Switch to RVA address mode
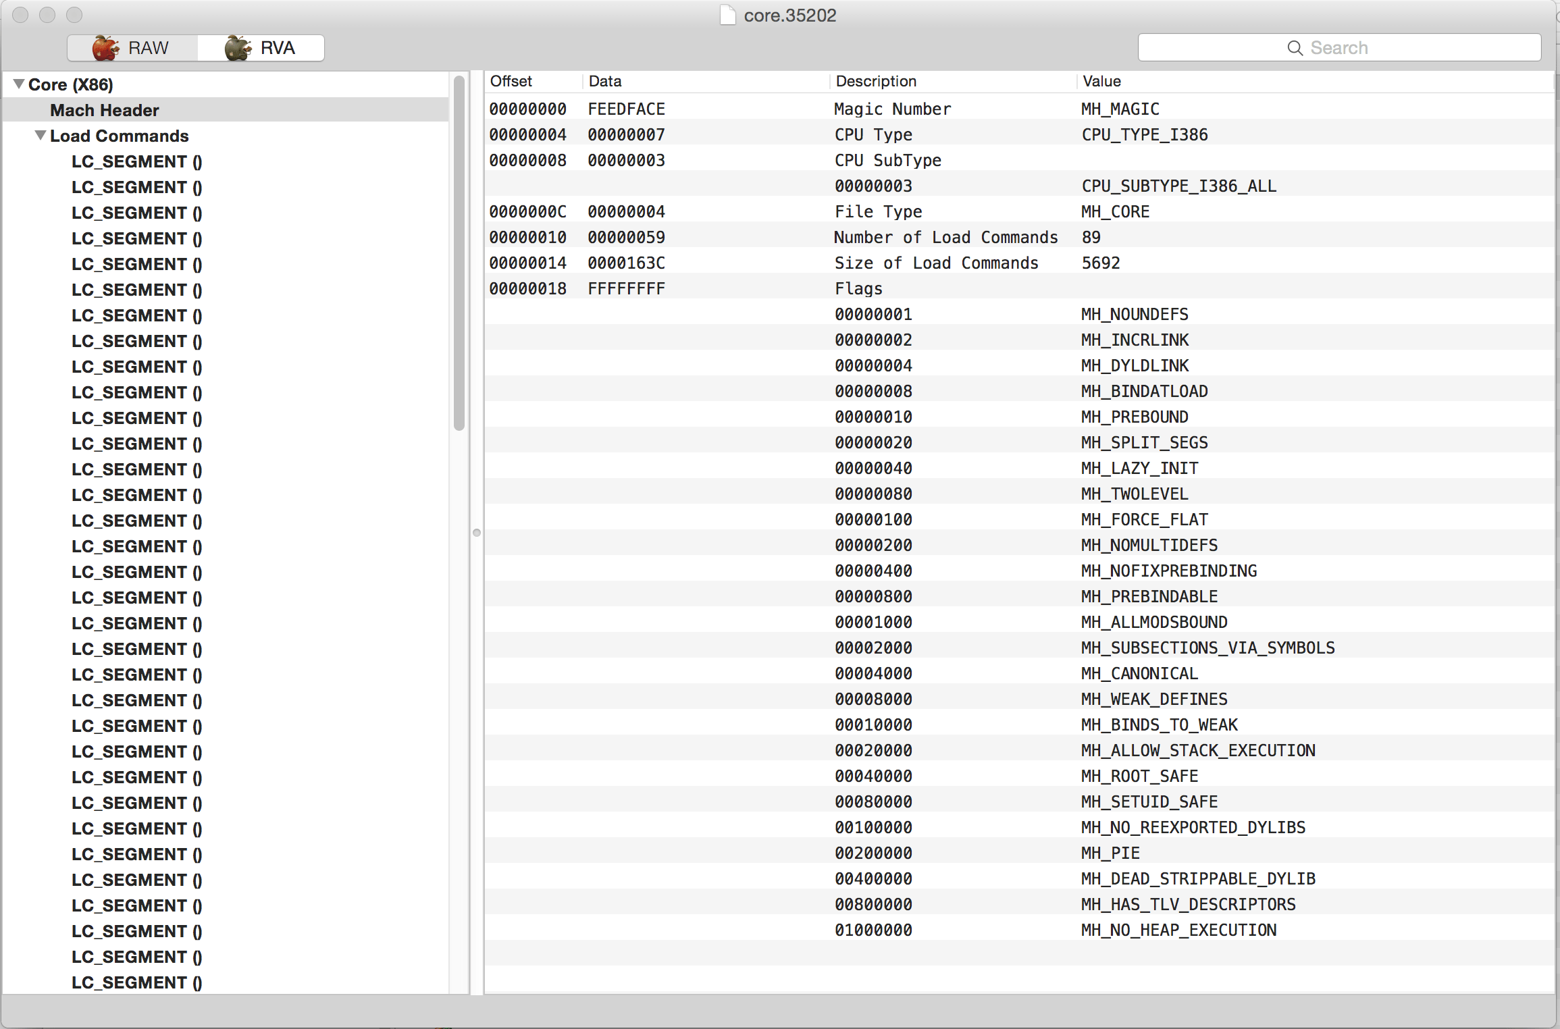Image resolution: width=1560 pixels, height=1029 pixels. 277,48
